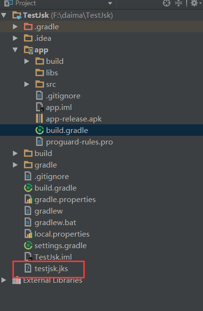Click the gradle icon of app build.gradle

tap(40, 131)
